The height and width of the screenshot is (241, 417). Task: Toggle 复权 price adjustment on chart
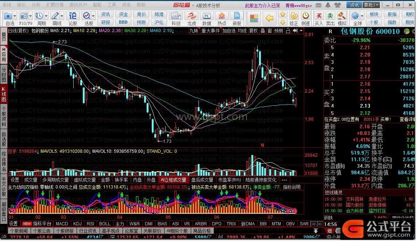tap(254, 31)
